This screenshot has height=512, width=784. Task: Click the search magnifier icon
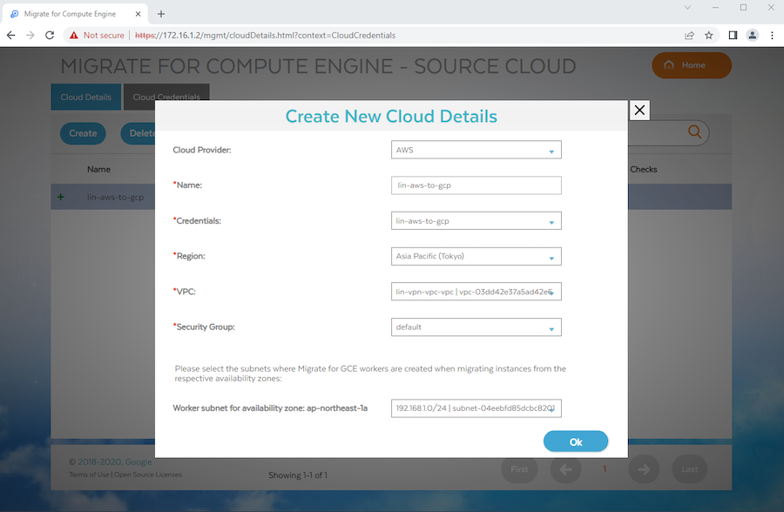(x=694, y=131)
